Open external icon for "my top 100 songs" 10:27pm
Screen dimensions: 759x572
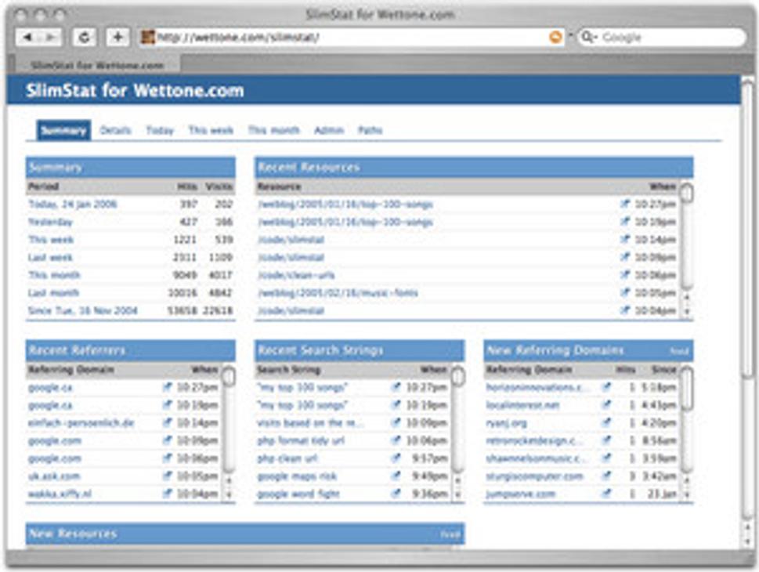click(x=396, y=387)
